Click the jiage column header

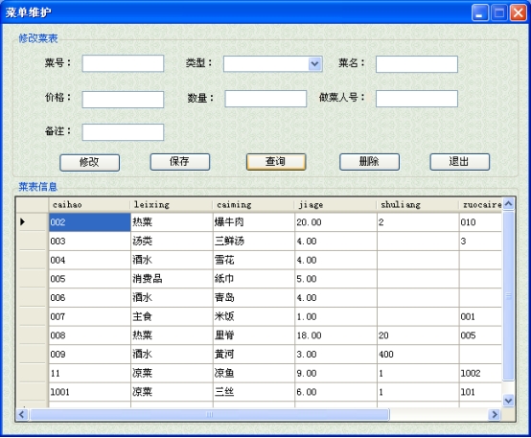[335, 204]
